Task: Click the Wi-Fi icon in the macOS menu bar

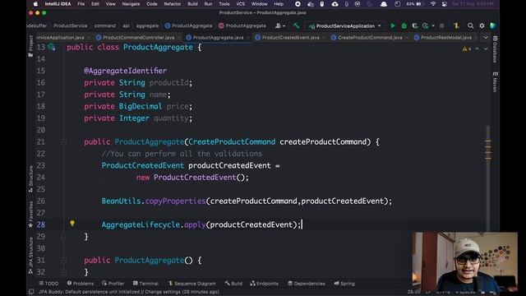Action: click(433, 4)
